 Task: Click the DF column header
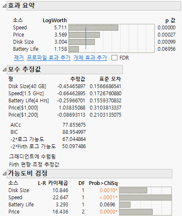82,183
